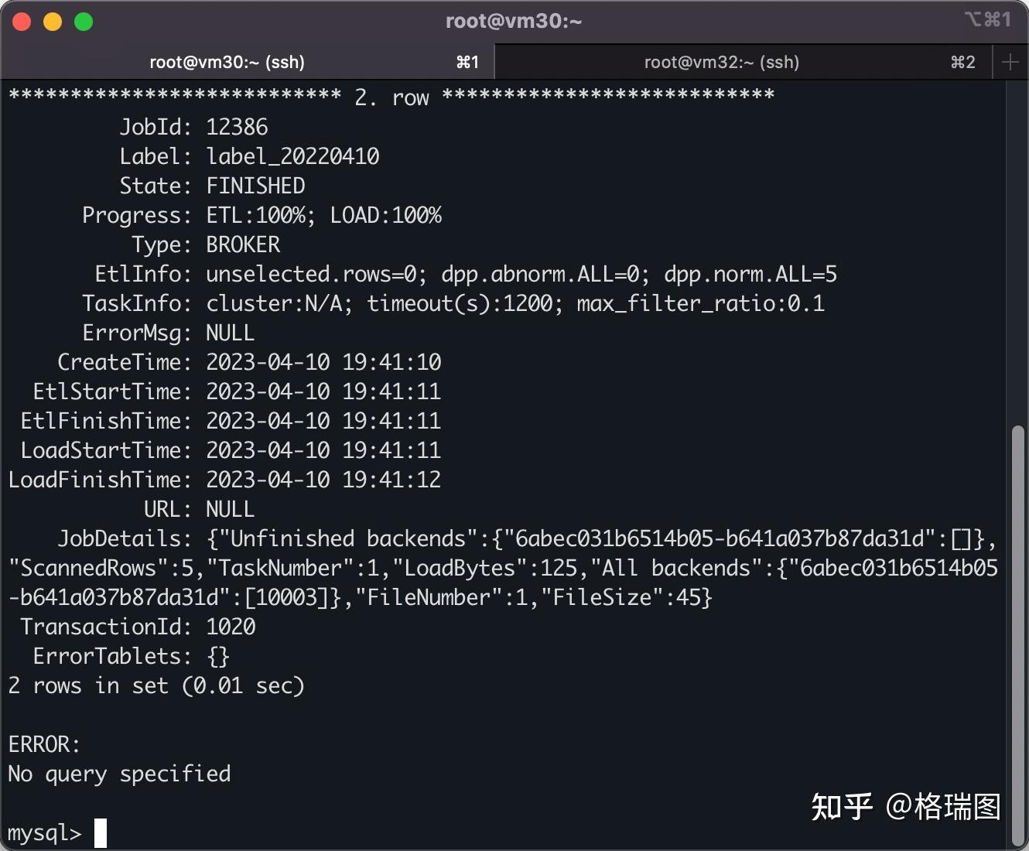Switch to the root@vm32 tab
This screenshot has height=851, width=1029.
[720, 62]
